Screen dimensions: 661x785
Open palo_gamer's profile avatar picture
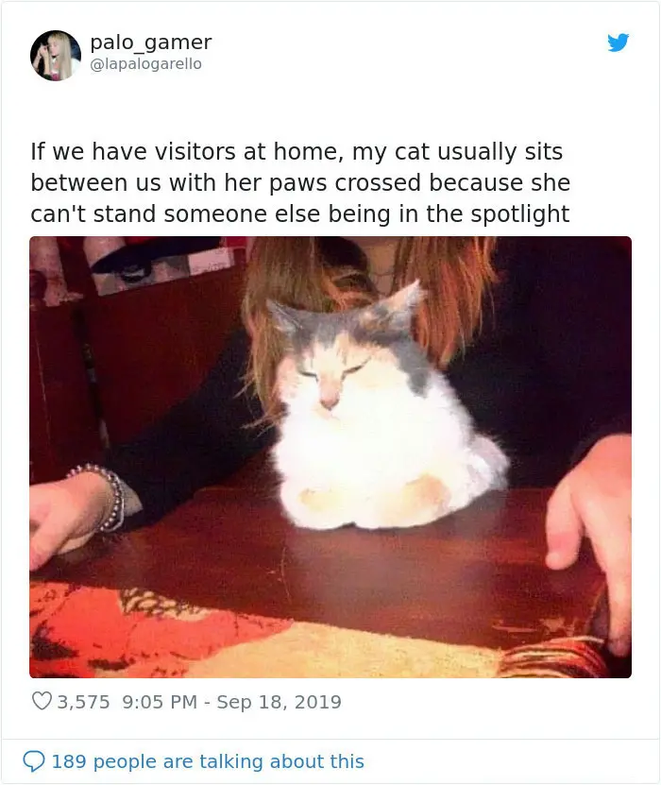pos(56,56)
